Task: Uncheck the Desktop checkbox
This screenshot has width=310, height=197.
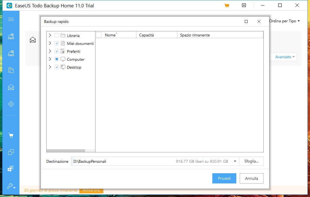Action: point(57,67)
